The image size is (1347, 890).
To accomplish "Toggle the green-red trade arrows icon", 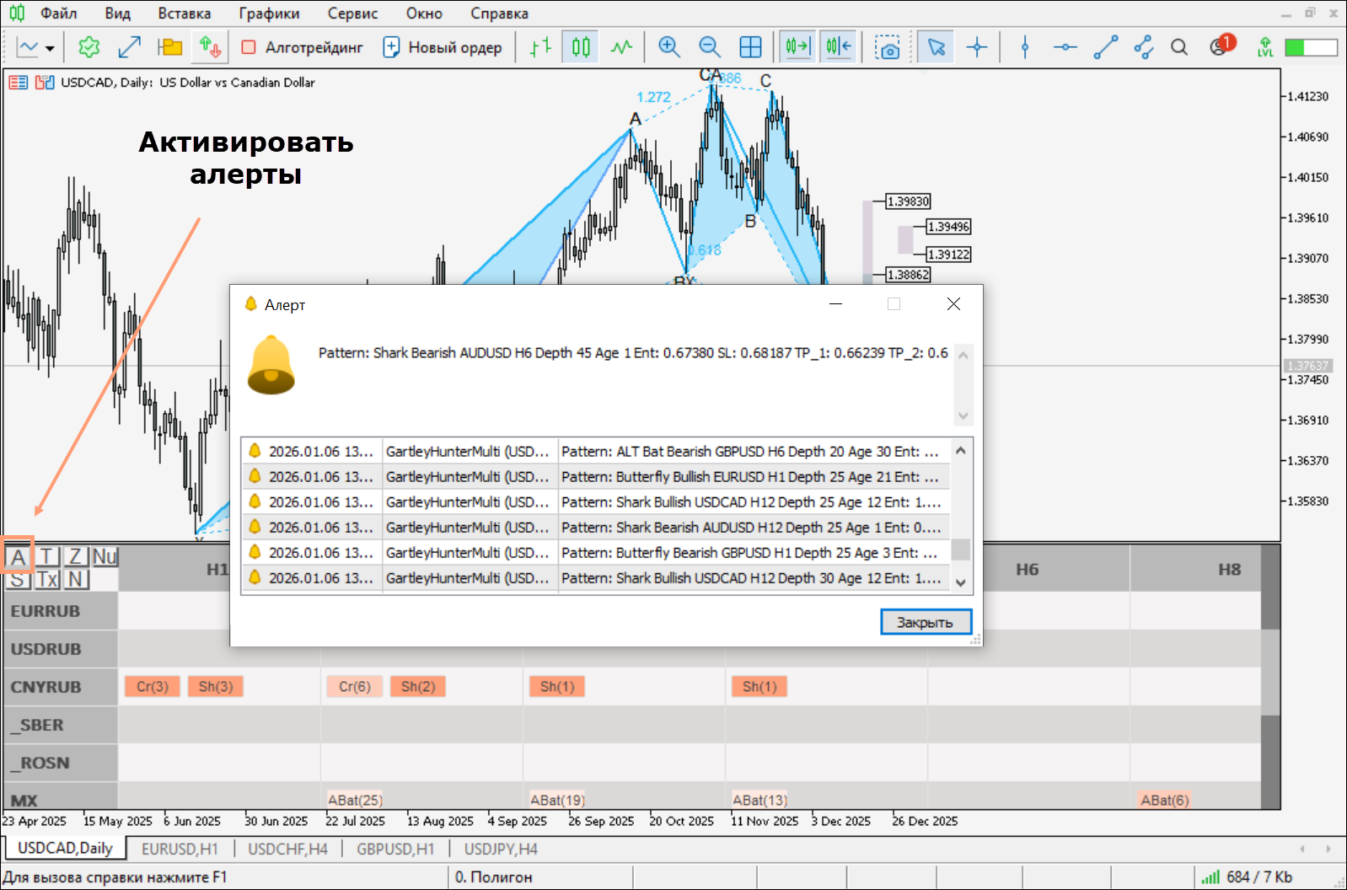I will click(210, 47).
